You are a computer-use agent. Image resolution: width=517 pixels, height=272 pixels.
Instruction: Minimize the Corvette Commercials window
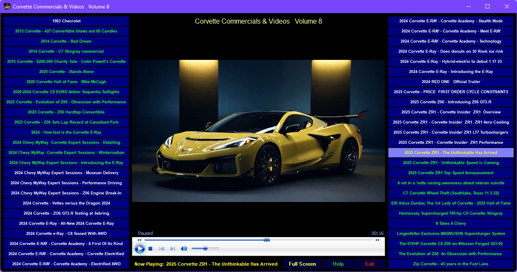(x=468, y=6)
